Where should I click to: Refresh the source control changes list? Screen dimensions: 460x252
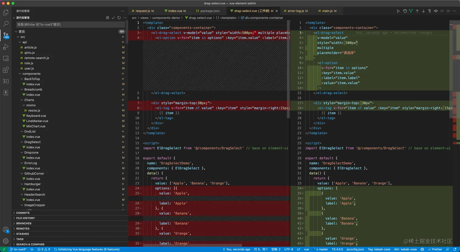[119, 18]
